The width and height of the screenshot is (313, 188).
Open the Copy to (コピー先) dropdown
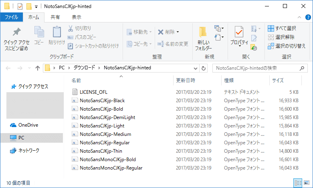(x=139, y=44)
